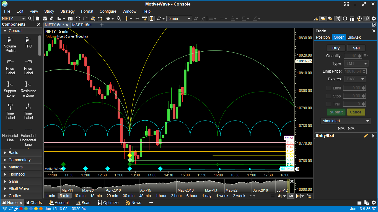The image size is (378, 212).
Task: Open the Configure menu
Action: pos(108,11)
